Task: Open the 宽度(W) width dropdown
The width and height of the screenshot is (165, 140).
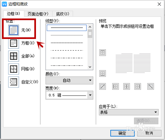Action: pos(69,95)
